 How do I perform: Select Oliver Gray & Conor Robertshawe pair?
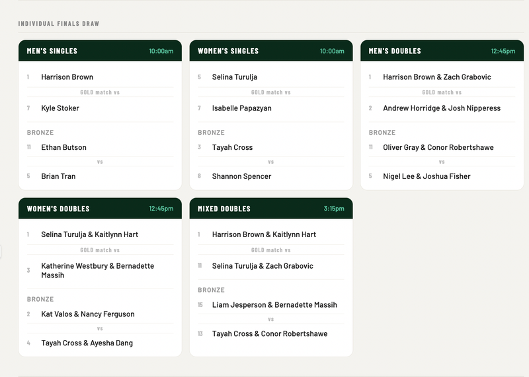coord(438,147)
